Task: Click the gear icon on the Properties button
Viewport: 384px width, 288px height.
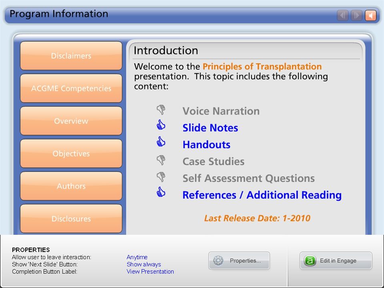Action: click(x=218, y=260)
